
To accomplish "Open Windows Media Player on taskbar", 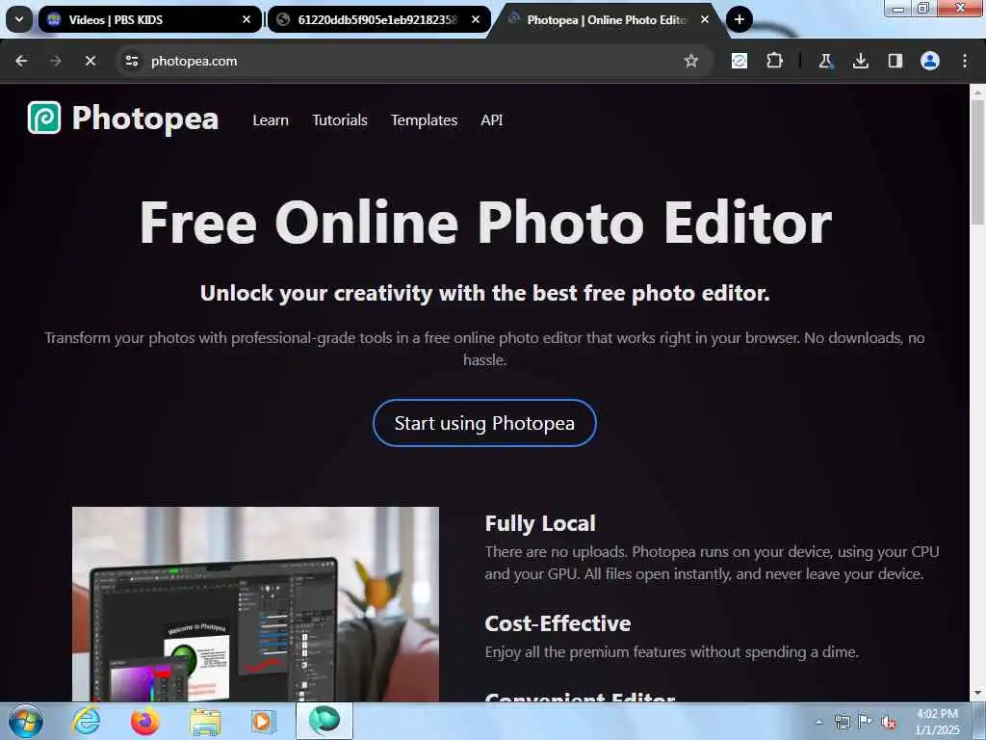I will coord(264,721).
